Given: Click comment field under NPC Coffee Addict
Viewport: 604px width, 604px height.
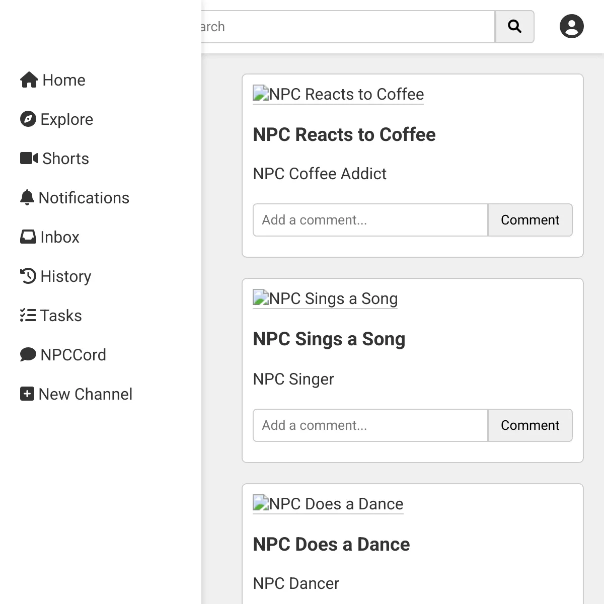Looking at the screenshot, I should tap(370, 220).
